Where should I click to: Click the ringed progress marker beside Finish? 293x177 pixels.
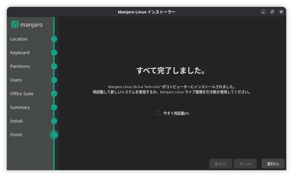(x=54, y=135)
